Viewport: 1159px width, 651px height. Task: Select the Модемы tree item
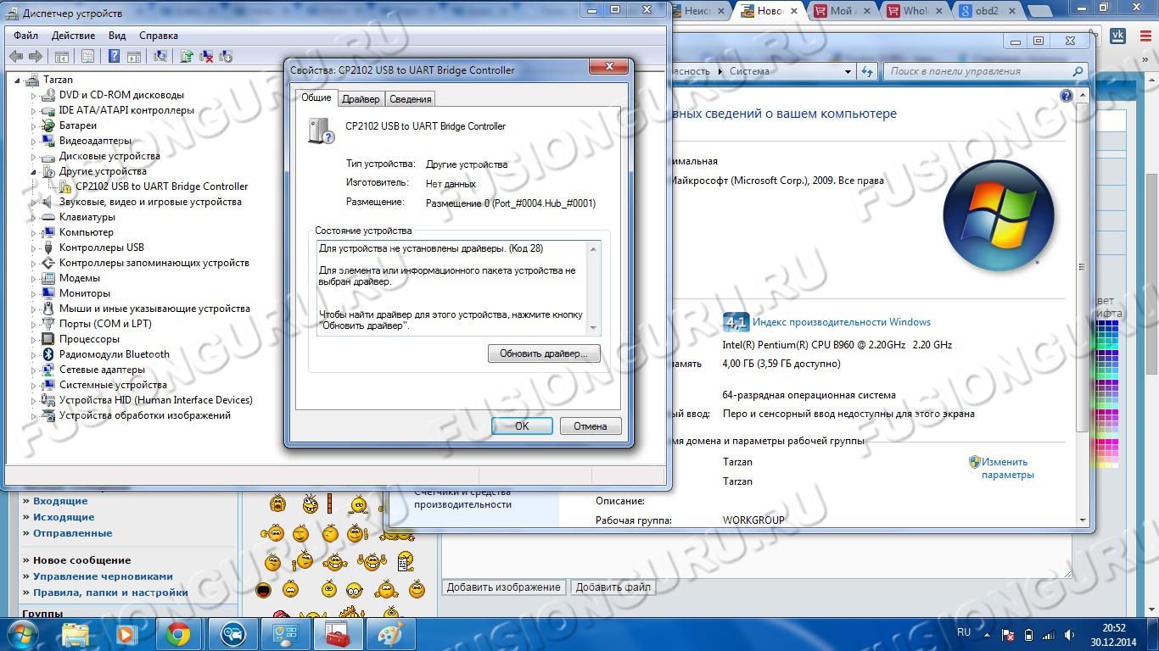pos(79,278)
